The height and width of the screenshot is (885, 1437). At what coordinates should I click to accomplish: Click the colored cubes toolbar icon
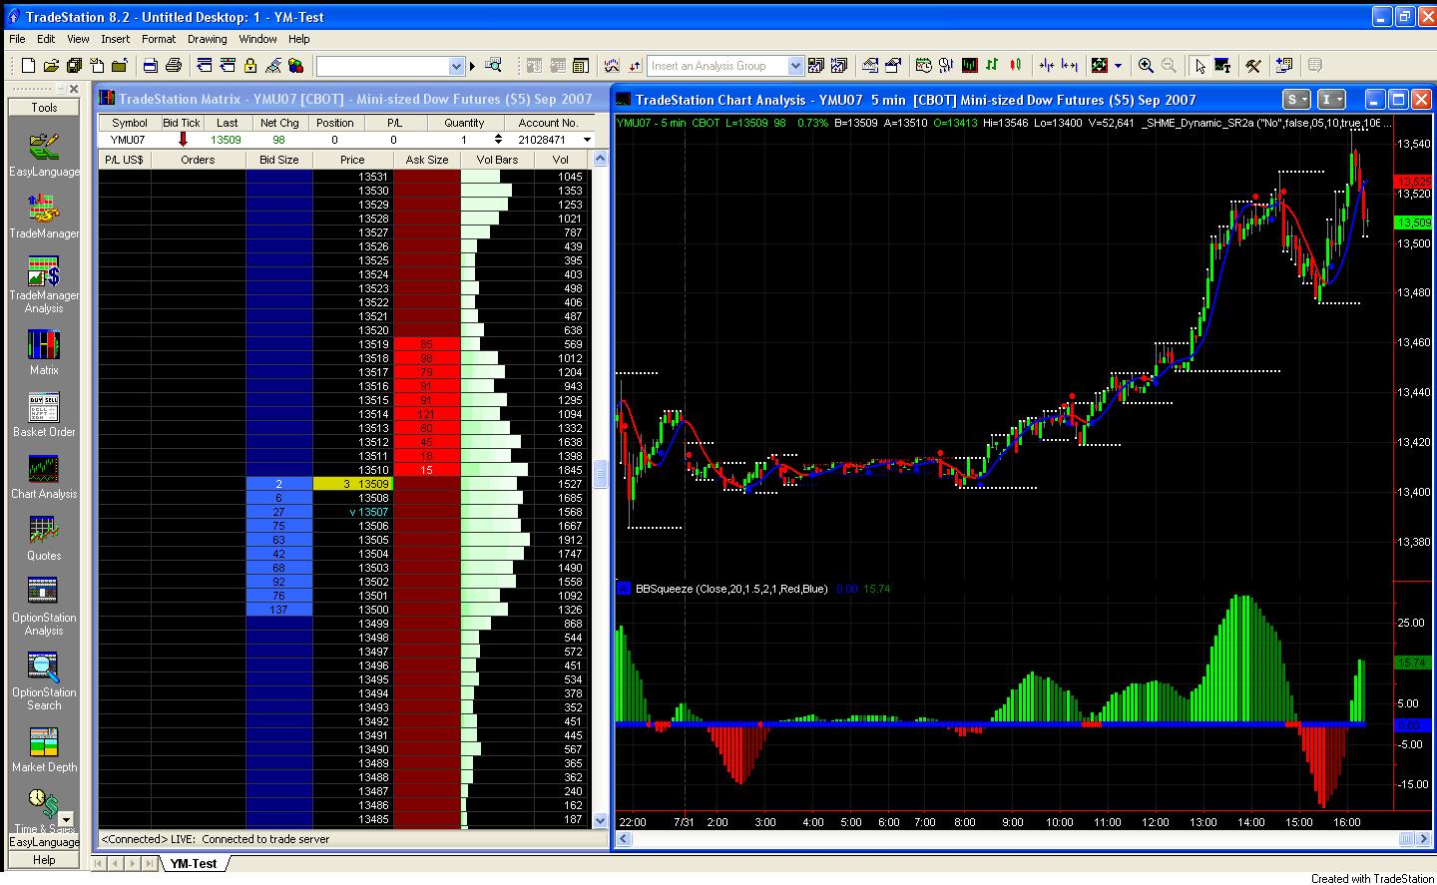(x=295, y=66)
